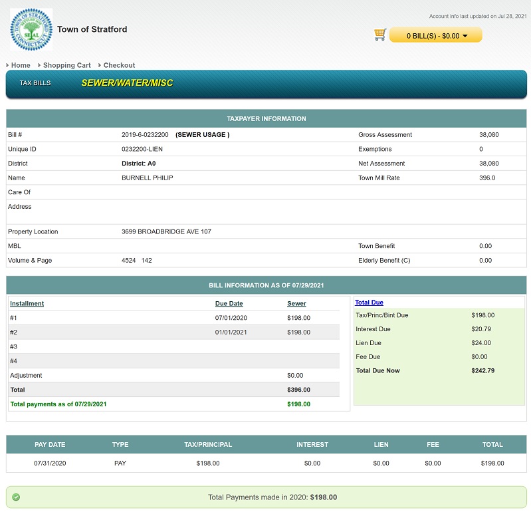This screenshot has width=531, height=512.
Task: Click the installment #1 due date 07/01/2020
Action: pos(231,318)
